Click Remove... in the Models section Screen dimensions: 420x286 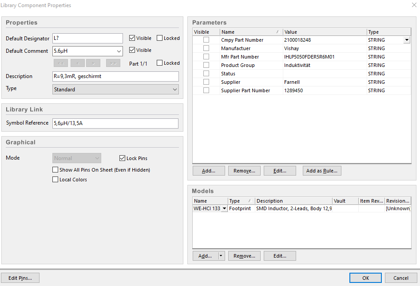(244, 256)
